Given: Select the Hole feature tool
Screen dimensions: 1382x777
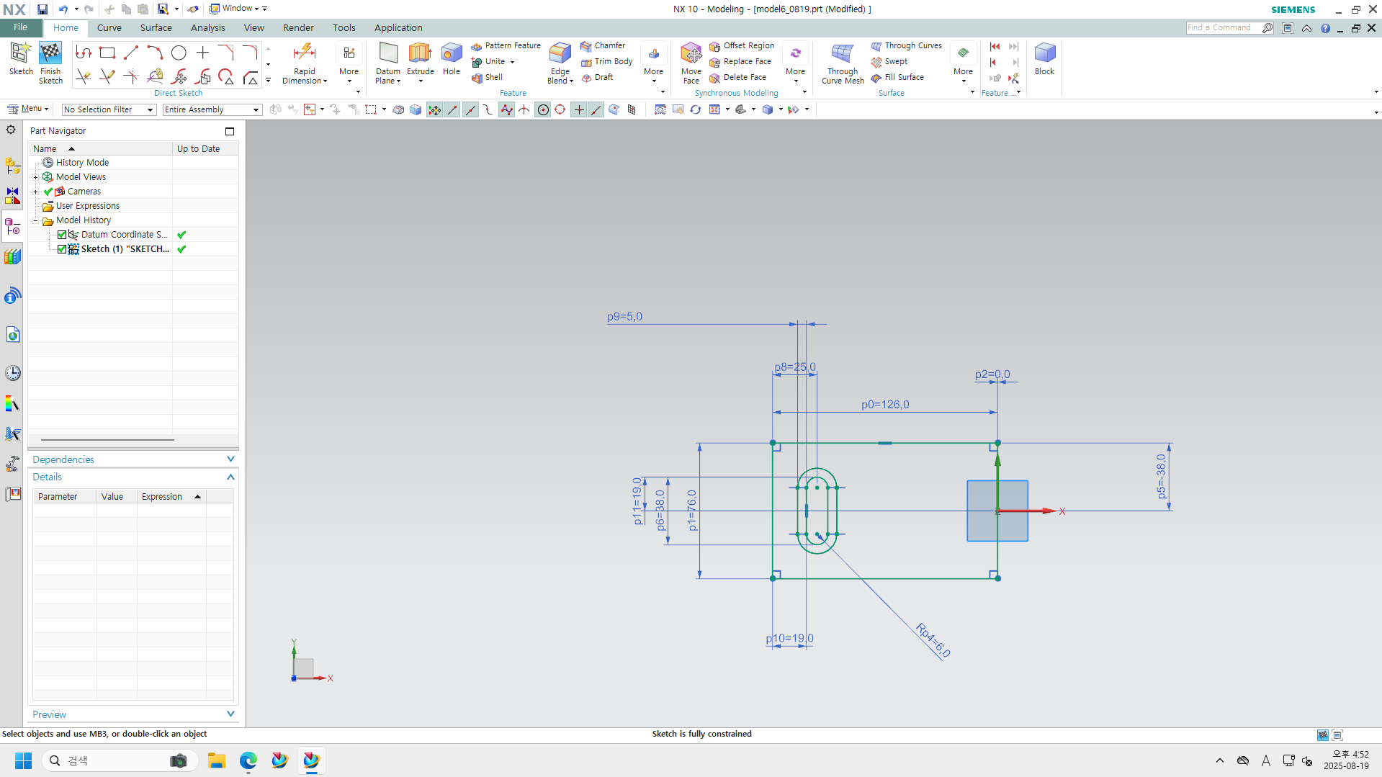Looking at the screenshot, I should tap(452, 59).
